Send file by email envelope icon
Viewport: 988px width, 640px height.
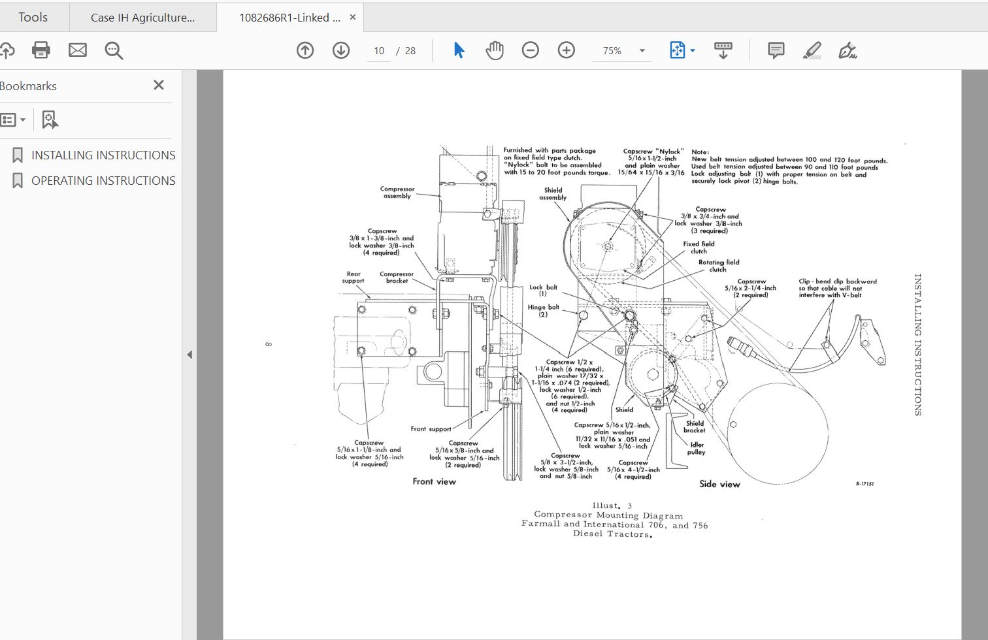(x=78, y=50)
